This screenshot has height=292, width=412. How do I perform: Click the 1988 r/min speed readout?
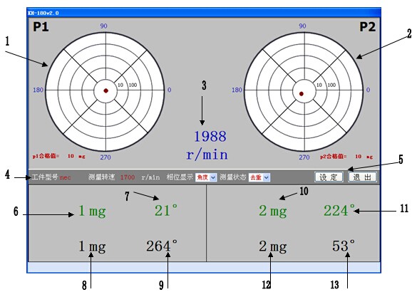(207, 145)
